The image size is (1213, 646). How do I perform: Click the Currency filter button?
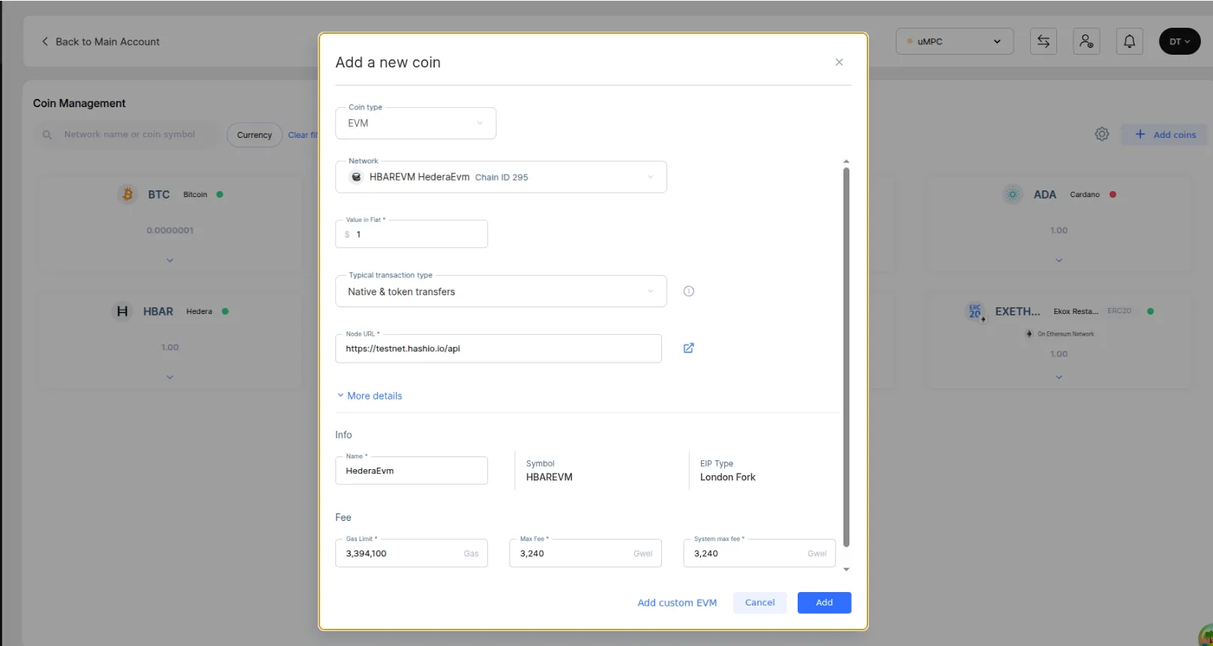[254, 135]
